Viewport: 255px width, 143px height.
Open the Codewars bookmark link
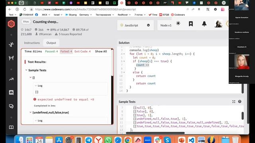[x=178, y=15]
